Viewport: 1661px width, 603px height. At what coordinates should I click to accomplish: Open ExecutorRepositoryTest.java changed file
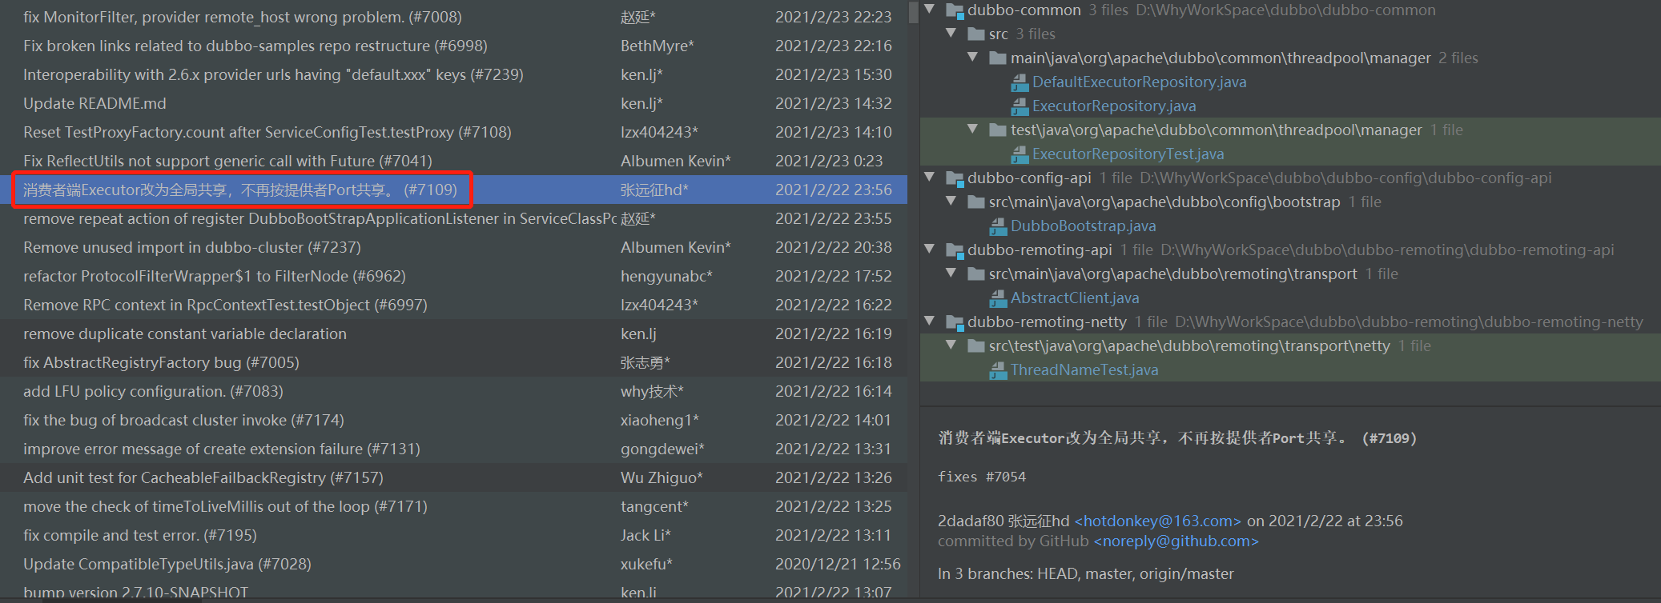click(x=1128, y=154)
